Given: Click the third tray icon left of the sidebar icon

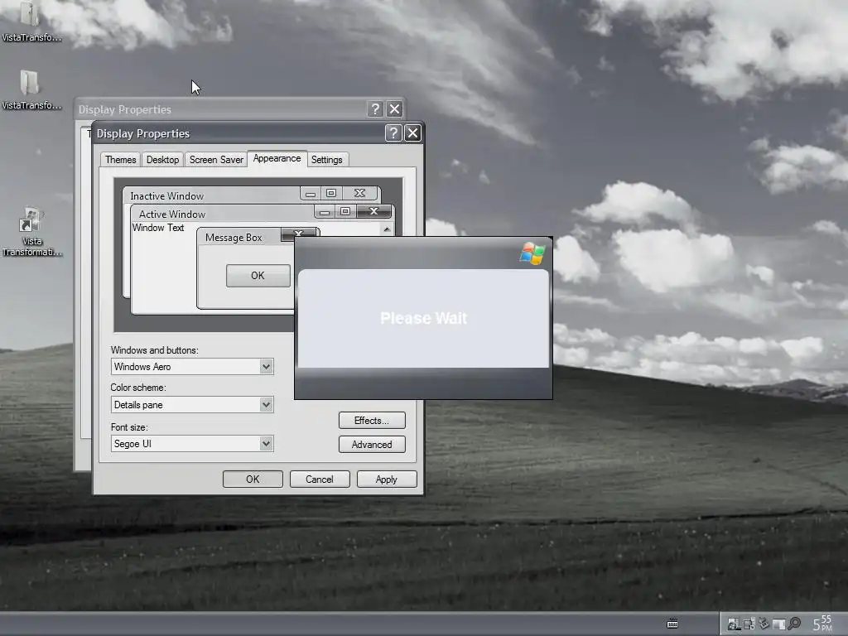Looking at the screenshot, I should tap(764, 624).
